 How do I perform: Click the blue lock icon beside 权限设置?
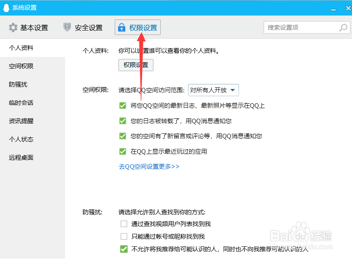(121, 27)
